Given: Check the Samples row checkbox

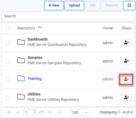Looking at the screenshot, I should [7, 61].
